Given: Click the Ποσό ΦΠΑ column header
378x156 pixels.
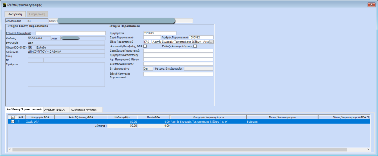Looking at the screenshot, I should pos(154,117).
